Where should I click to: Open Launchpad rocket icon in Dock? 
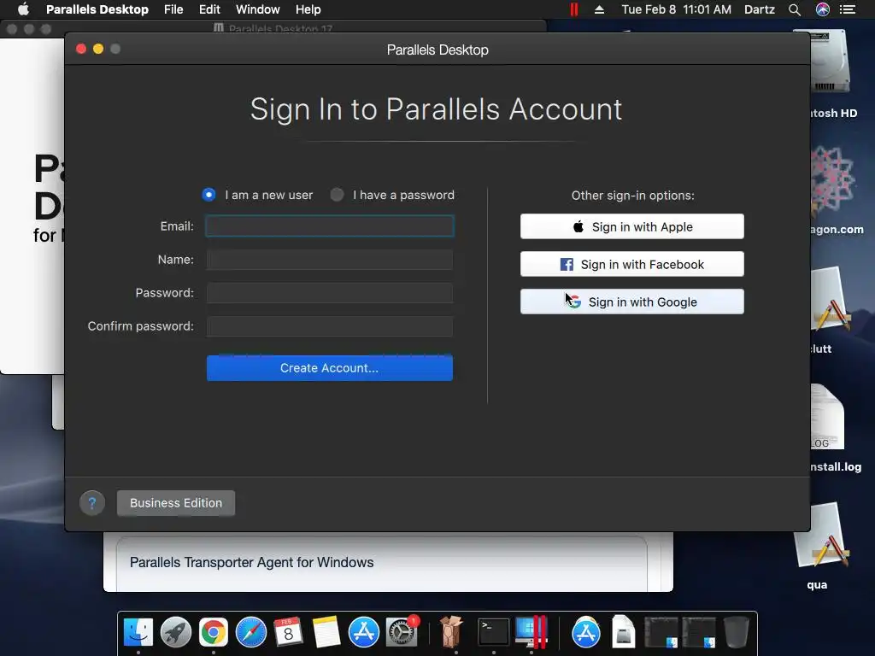click(176, 633)
